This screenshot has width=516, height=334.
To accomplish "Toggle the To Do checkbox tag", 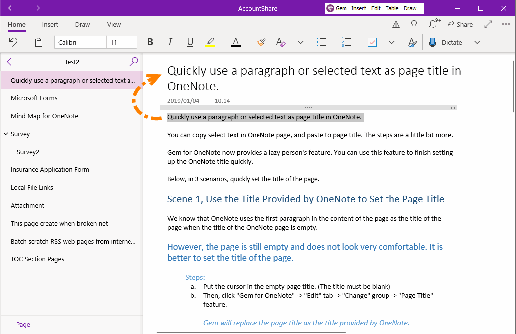I will 372,42.
